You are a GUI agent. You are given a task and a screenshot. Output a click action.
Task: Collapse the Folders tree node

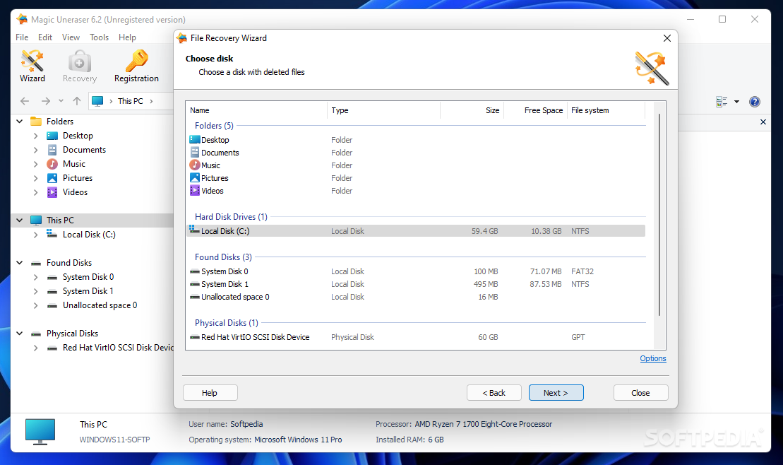tap(20, 122)
